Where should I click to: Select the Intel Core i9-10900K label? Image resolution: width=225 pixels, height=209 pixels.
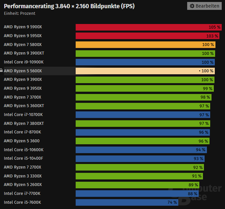[24, 62]
